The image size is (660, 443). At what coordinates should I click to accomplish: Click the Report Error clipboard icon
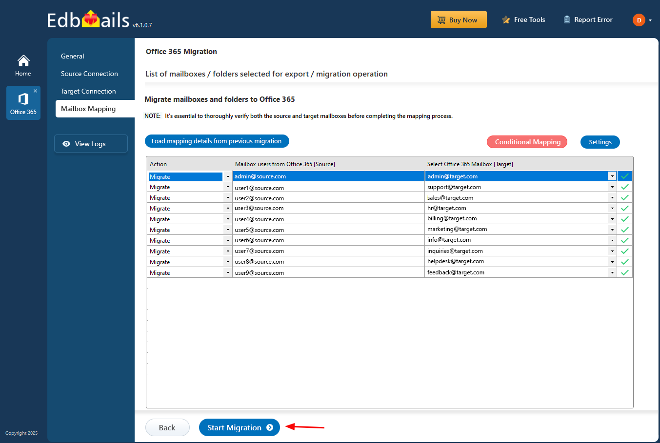tap(567, 19)
